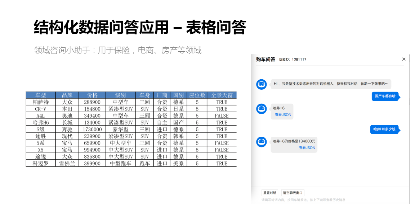Click the 长城 brand cell
This screenshot has width=415, height=211.
[67, 123]
